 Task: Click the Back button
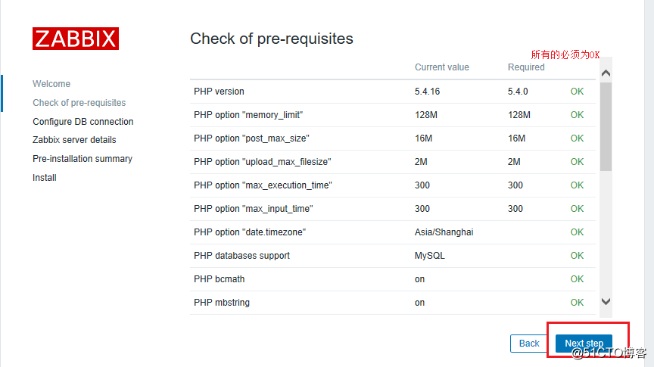[529, 344]
